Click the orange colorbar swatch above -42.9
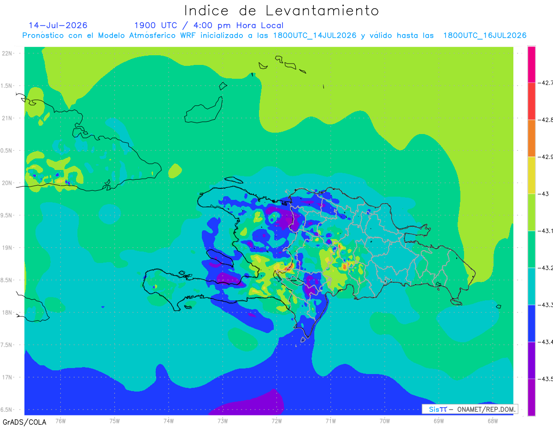The height and width of the screenshot is (427, 553). pyautogui.click(x=531, y=138)
